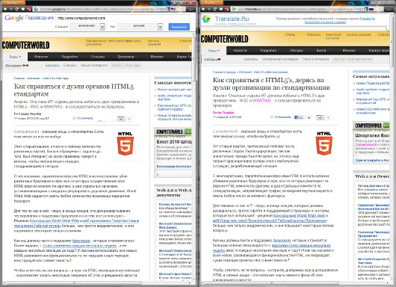This screenshot has height=287, width=396.
Task: Reload the page in the left Google Translate window
Action: click(x=17, y=9)
